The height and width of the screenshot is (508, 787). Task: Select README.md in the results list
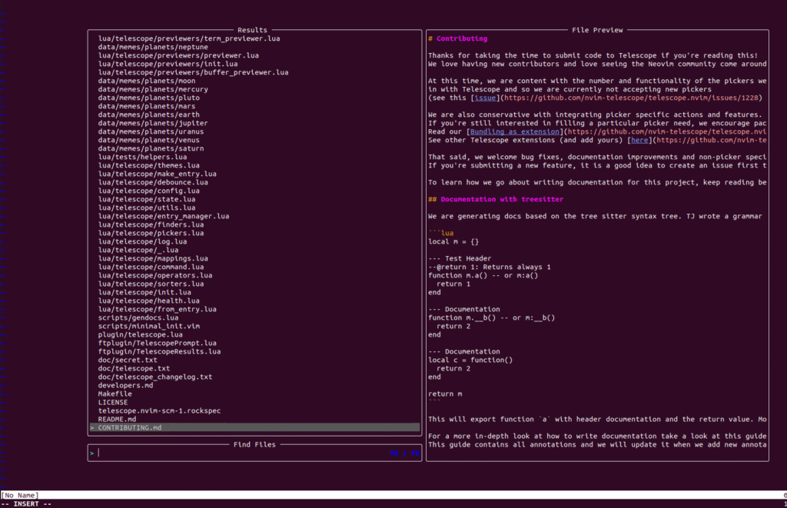click(x=118, y=419)
